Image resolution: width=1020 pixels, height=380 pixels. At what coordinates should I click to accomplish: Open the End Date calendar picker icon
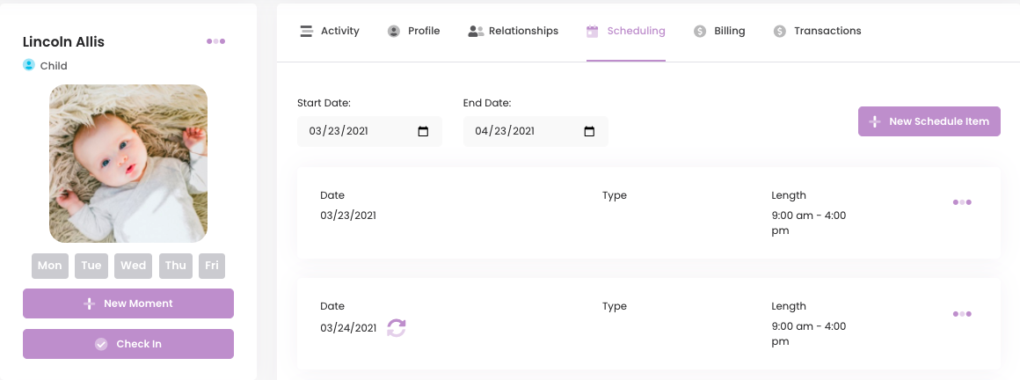589,131
